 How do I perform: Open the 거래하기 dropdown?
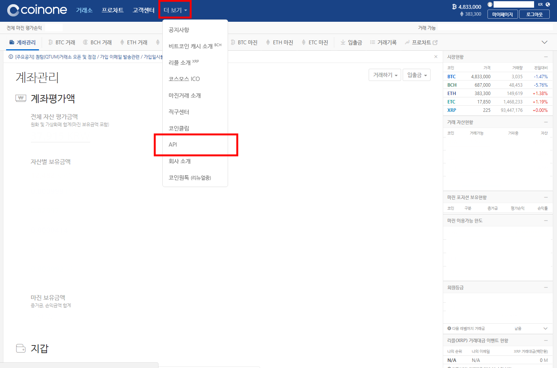tap(385, 75)
